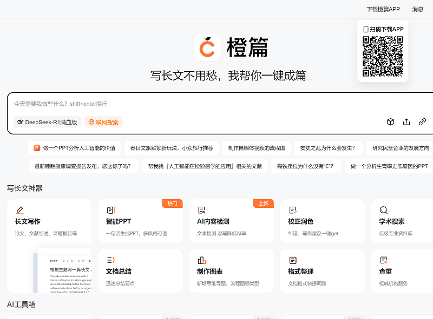Click the QR code to download the app

383,56
